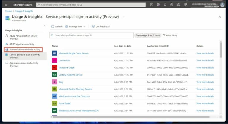View more details for Microsoft Graph
The image size is (228, 124).
point(205,68)
